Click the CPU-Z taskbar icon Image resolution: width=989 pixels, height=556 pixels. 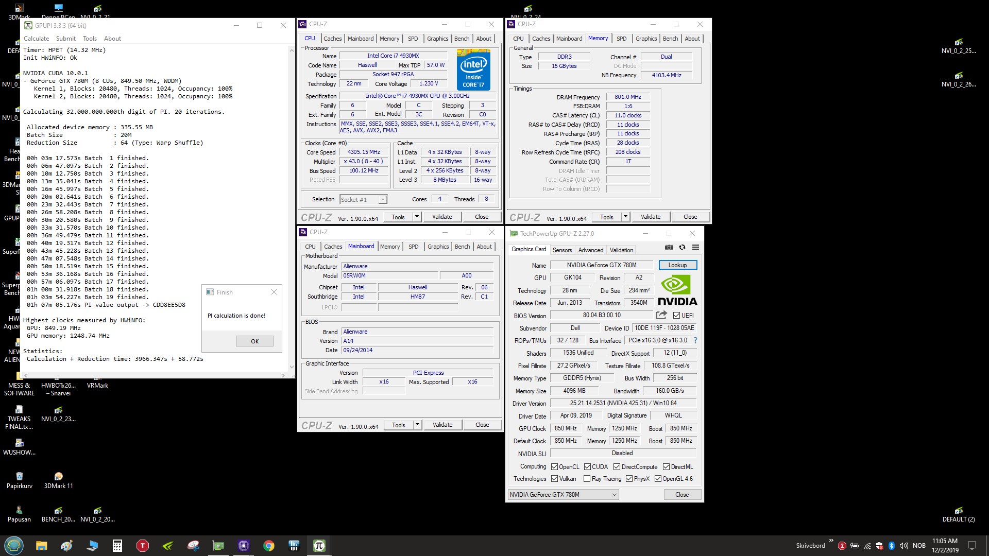coord(244,546)
